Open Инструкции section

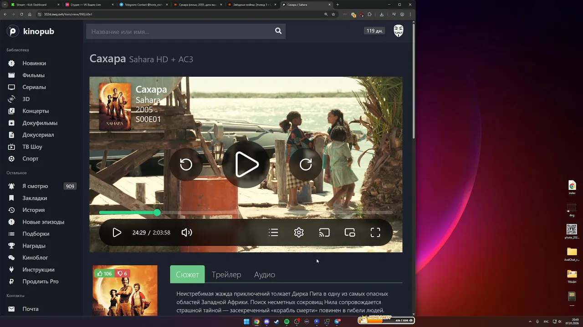pos(38,269)
